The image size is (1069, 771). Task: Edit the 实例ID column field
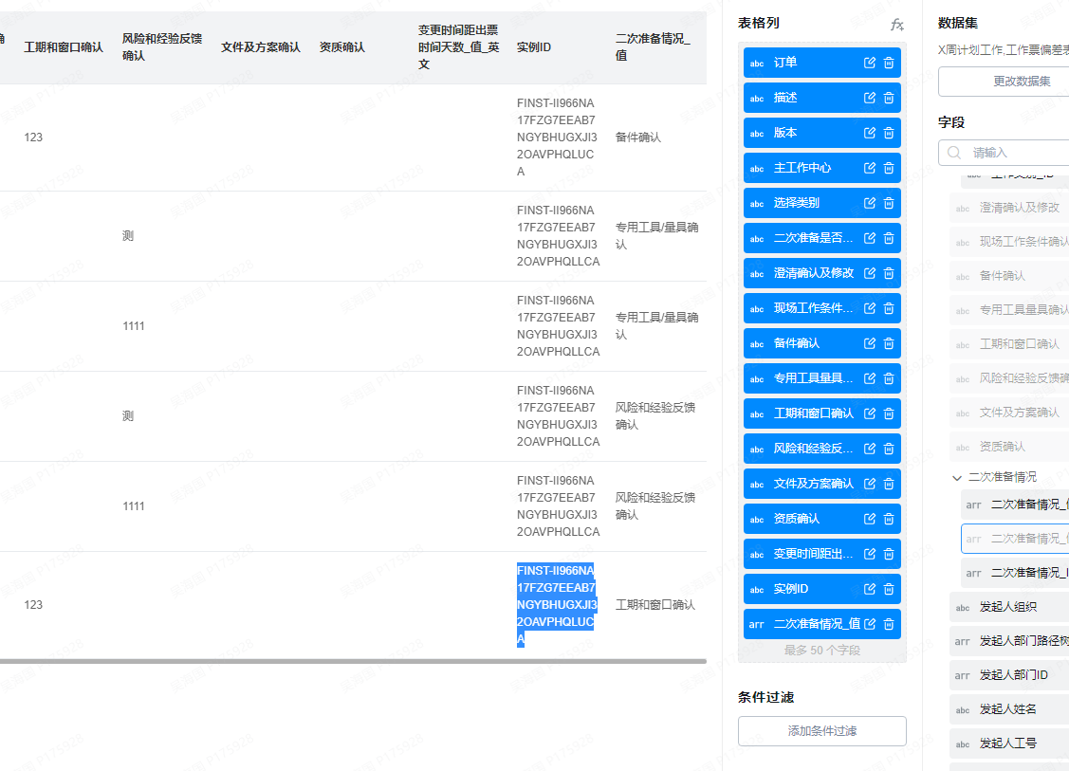tap(869, 589)
